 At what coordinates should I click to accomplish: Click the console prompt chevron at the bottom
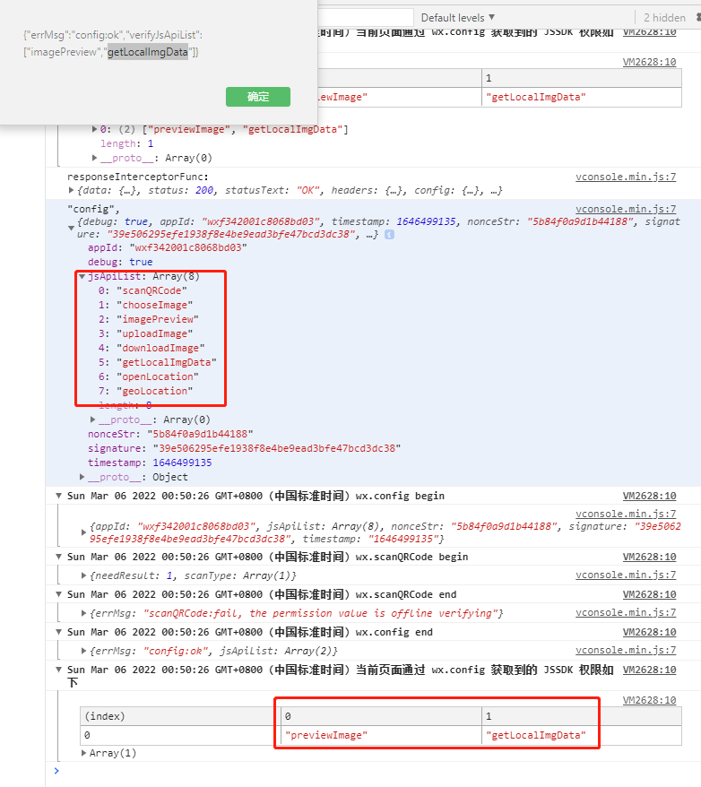(x=56, y=771)
